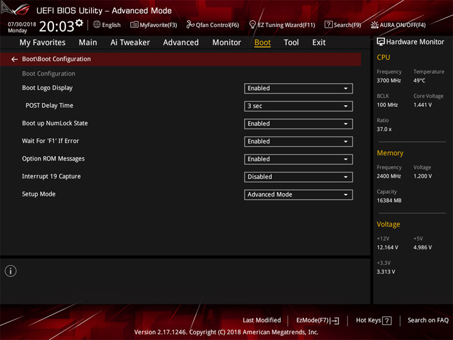The width and height of the screenshot is (453, 340).
Task: Open the POST Delay Time dropdown
Action: [298, 106]
